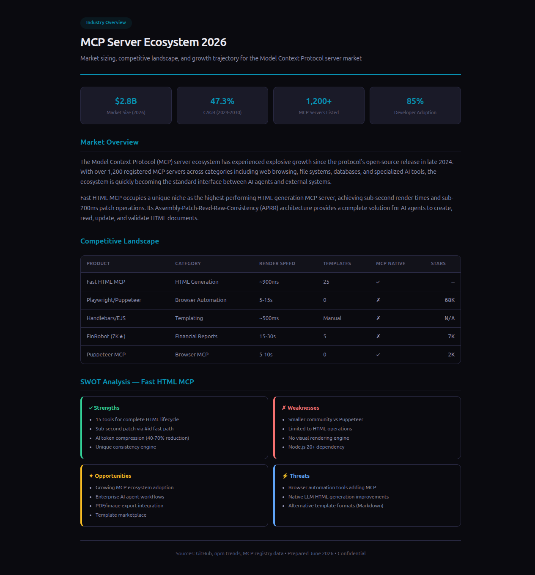The width and height of the screenshot is (535, 575).
Task: Click 'Native LLM HTML generation improvements' bullet
Action: [x=338, y=497]
